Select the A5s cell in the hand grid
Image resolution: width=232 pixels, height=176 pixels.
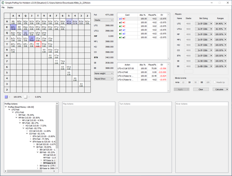pyautogui.click(x=69, y=22)
